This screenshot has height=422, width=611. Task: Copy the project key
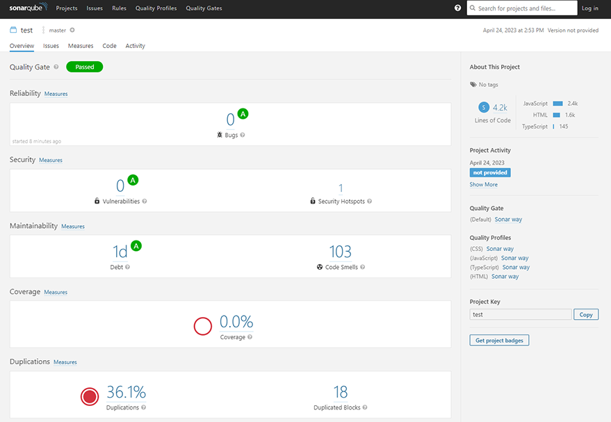[586, 314]
